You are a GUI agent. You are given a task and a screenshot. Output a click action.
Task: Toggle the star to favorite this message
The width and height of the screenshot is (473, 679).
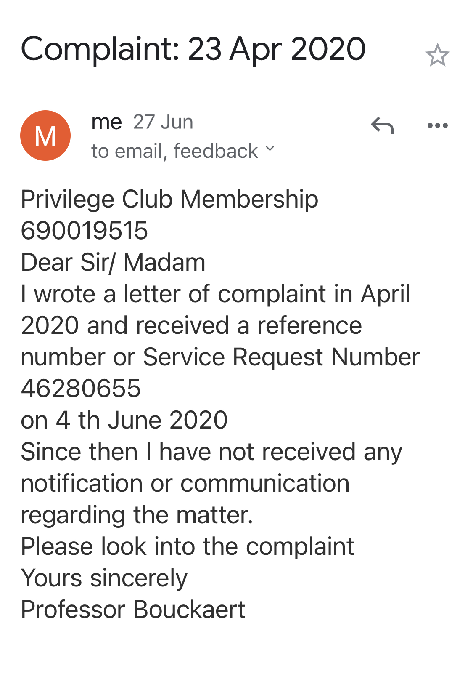(438, 55)
